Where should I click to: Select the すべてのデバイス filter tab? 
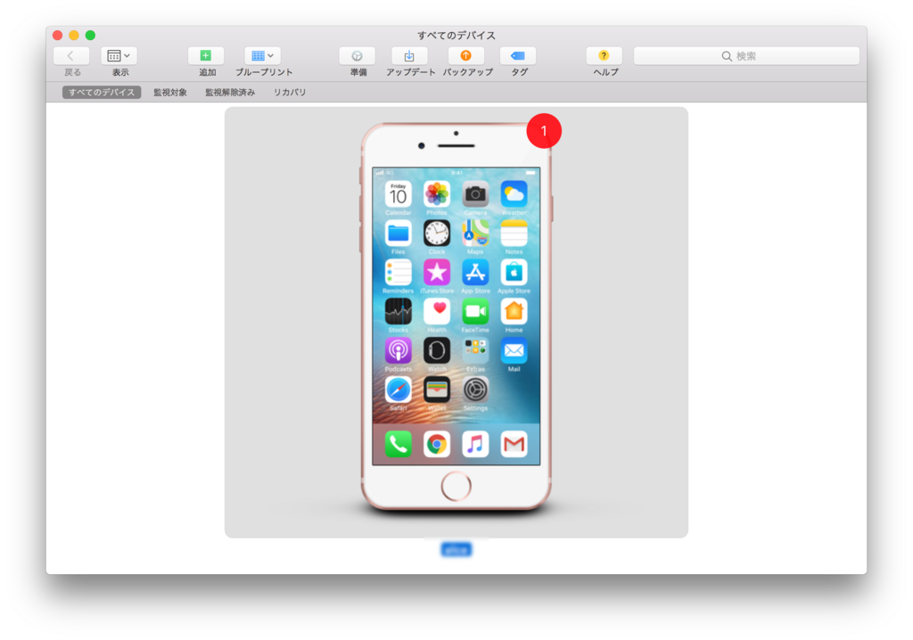pyautogui.click(x=102, y=92)
